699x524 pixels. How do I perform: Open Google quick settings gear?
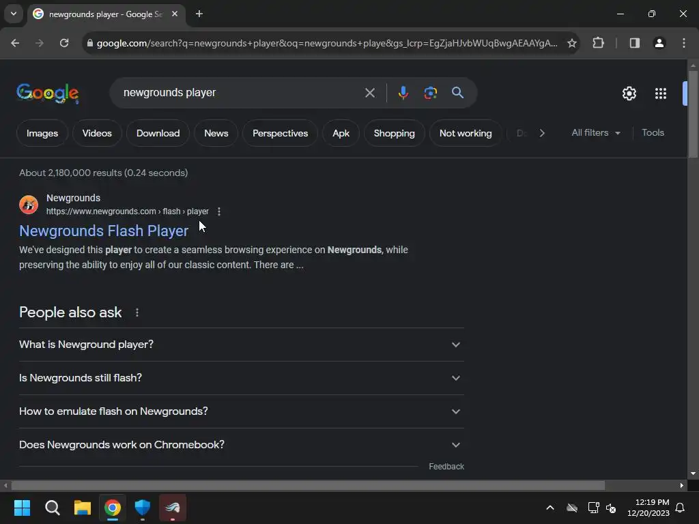629,93
